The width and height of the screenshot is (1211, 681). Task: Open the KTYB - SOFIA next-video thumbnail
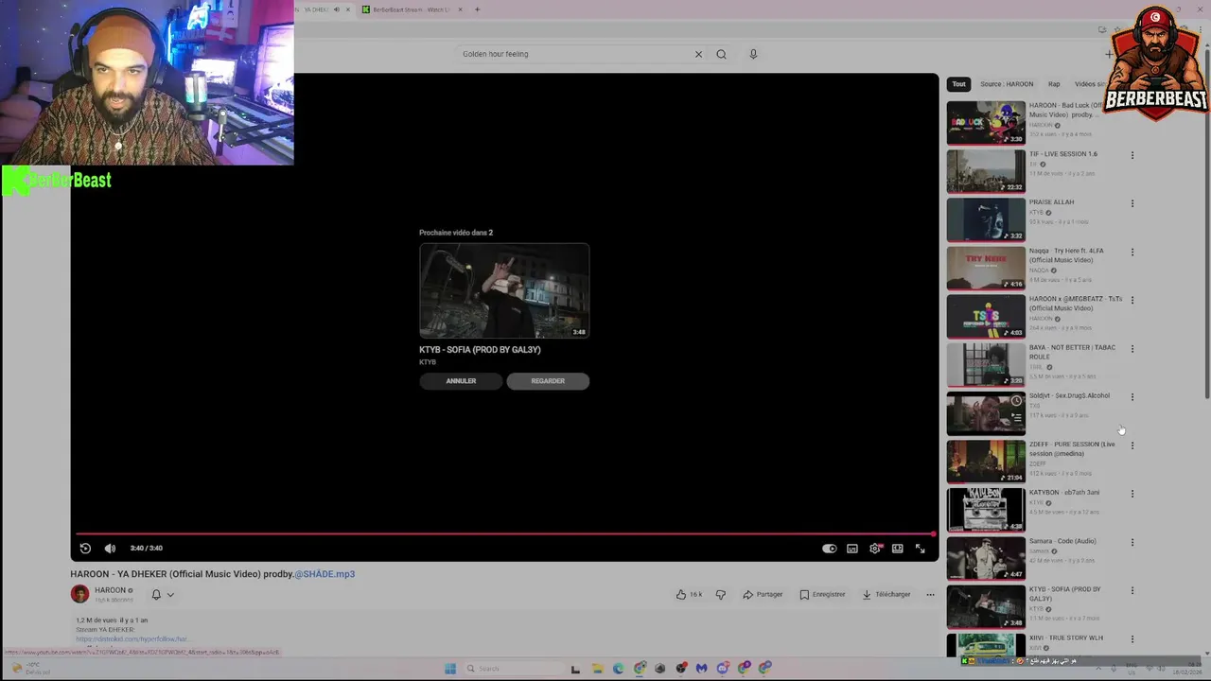pyautogui.click(x=504, y=291)
